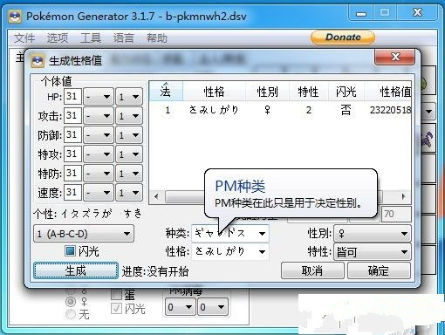Open the 特防 second value dropdown

coord(129,174)
